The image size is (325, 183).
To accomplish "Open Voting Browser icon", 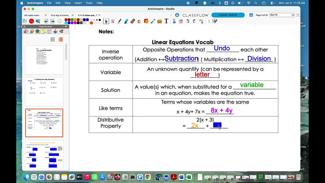I will [61, 32].
